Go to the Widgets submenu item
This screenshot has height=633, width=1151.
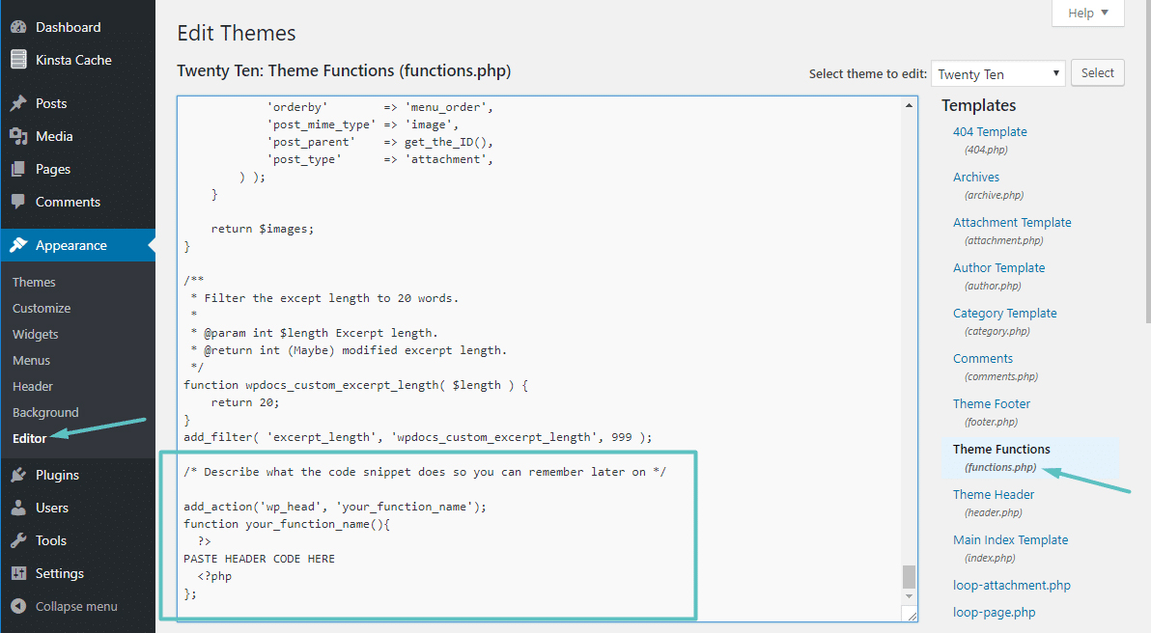pos(35,335)
